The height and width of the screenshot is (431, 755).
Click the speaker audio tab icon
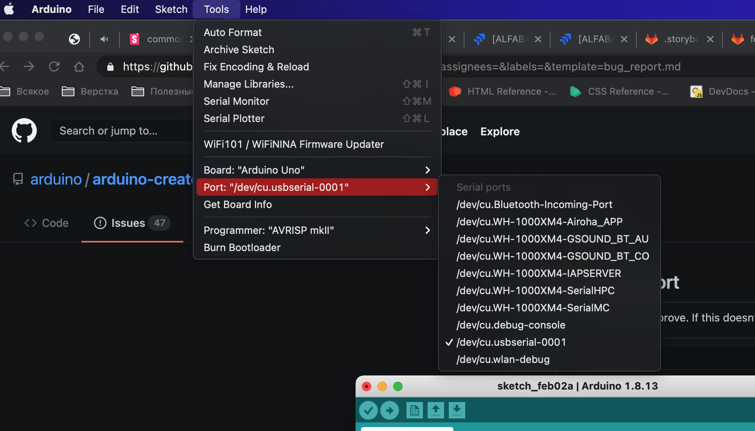pos(104,39)
